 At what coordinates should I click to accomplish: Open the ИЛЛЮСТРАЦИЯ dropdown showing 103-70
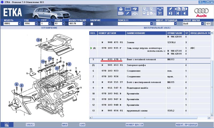(x=84, y=24)
